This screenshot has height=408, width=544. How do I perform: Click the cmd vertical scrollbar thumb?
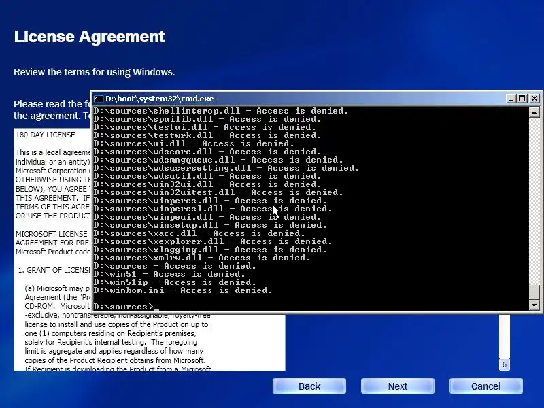point(534,292)
